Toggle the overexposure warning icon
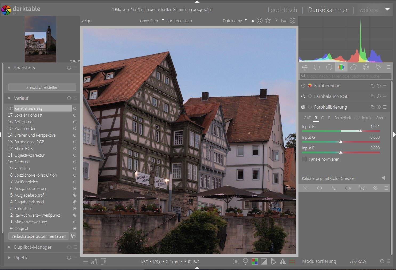 coord(264,261)
